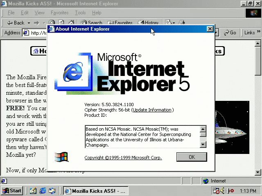Screen dimensions: 262x196
Task: Open the Favorites menu in menu bar
Action: 60,13
